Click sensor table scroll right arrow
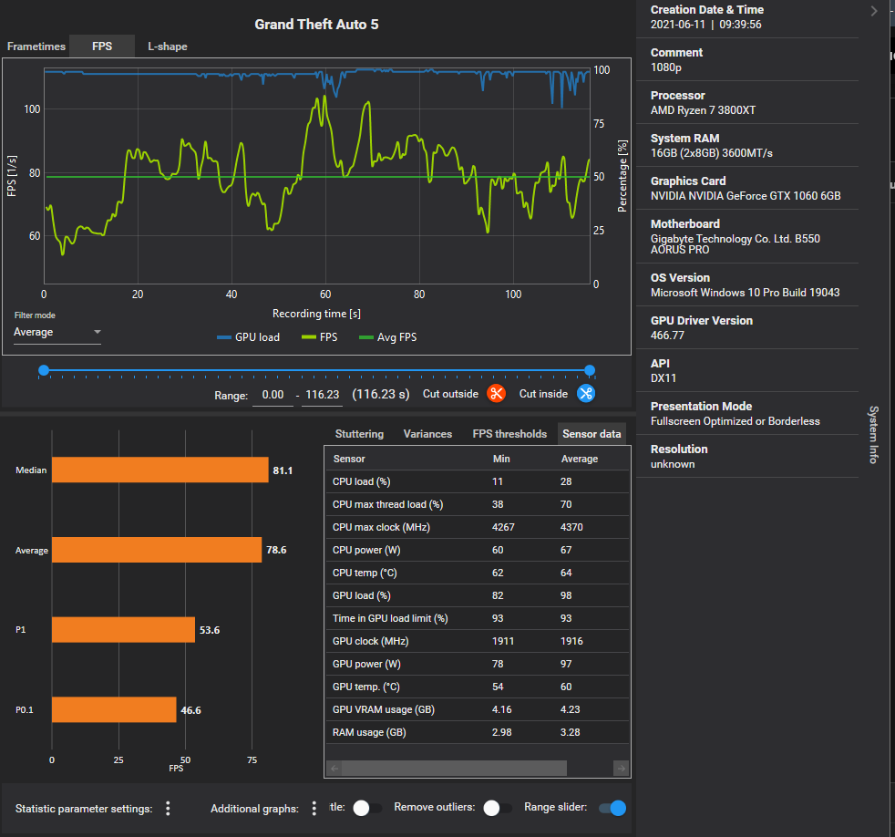895x837 pixels. pos(621,769)
